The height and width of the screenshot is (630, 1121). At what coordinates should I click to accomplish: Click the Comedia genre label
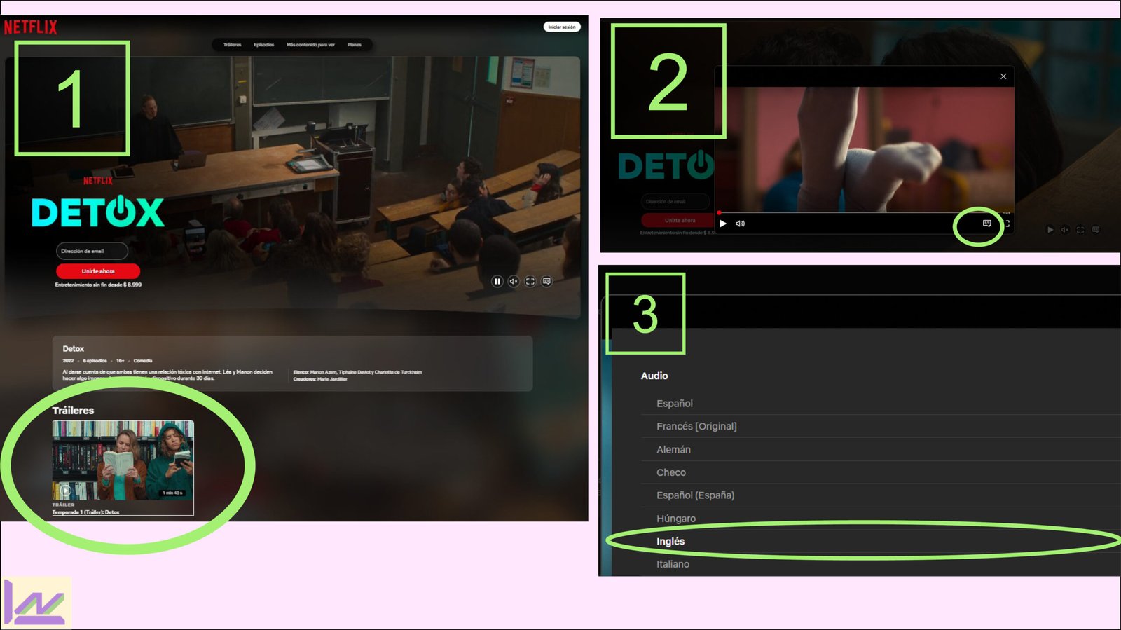[x=143, y=361]
